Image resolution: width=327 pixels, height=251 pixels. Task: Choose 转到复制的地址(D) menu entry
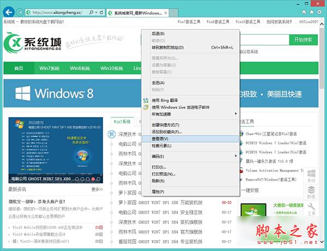pos(190,47)
